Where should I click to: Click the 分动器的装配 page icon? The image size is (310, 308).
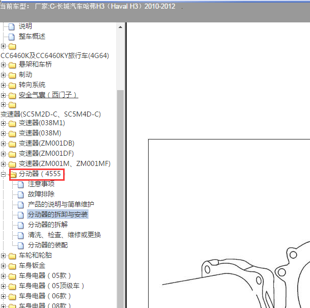(x=20, y=245)
